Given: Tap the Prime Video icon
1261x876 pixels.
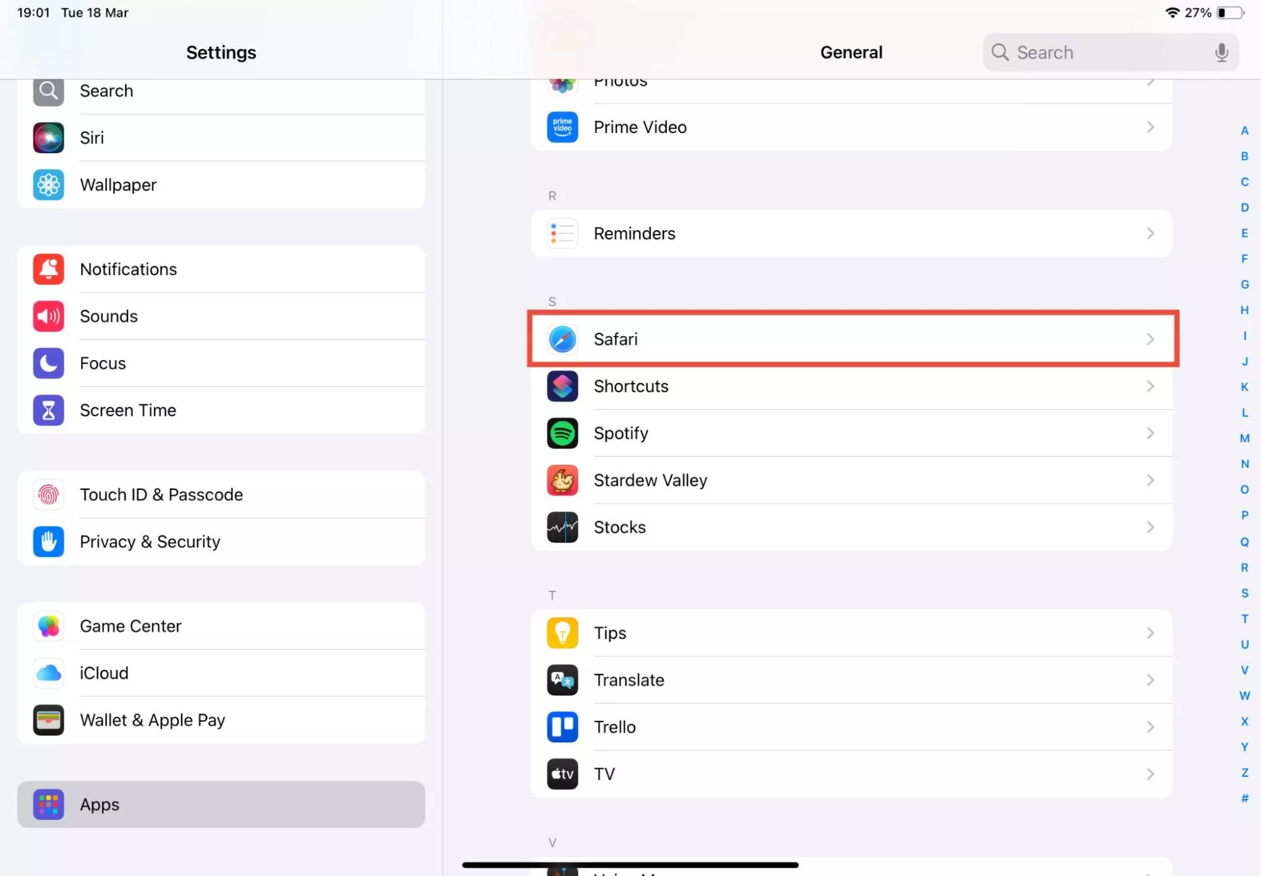Looking at the screenshot, I should [562, 127].
